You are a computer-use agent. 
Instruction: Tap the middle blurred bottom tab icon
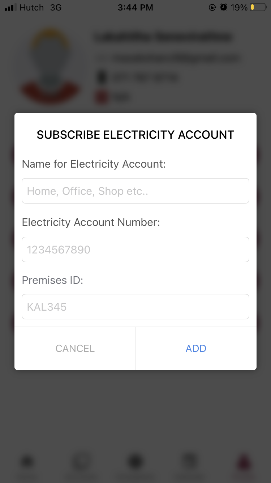(135, 462)
